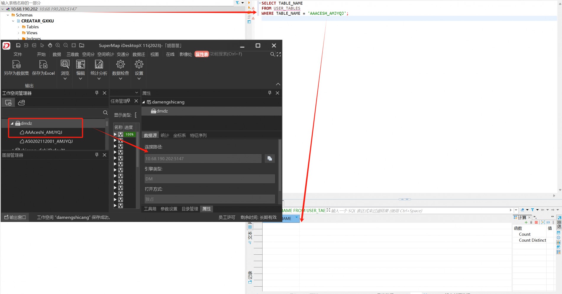Viewport: 562px width, 294px height.
Task: Open the Parameter Settings (参数设置) bottom tab
Action: (169, 209)
